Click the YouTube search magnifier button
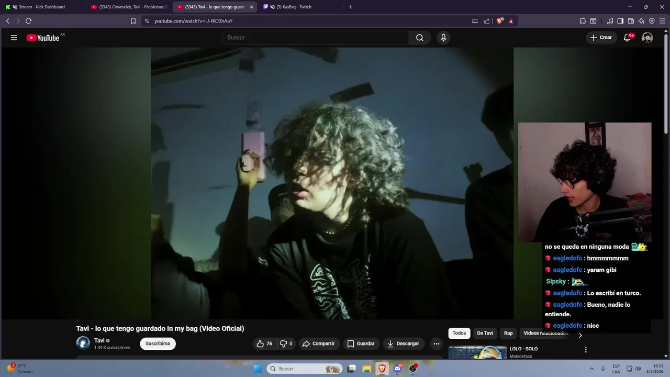The width and height of the screenshot is (670, 377). 420,38
